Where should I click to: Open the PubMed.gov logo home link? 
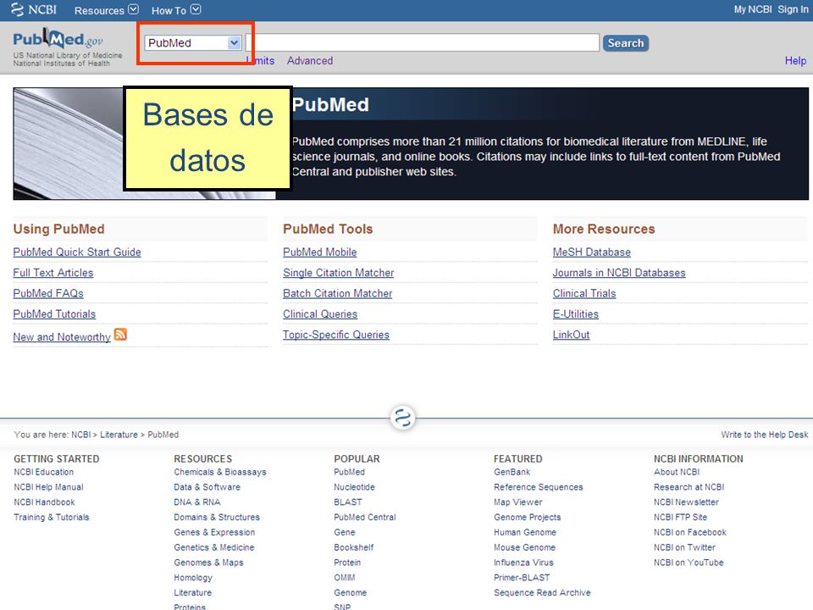(x=58, y=40)
